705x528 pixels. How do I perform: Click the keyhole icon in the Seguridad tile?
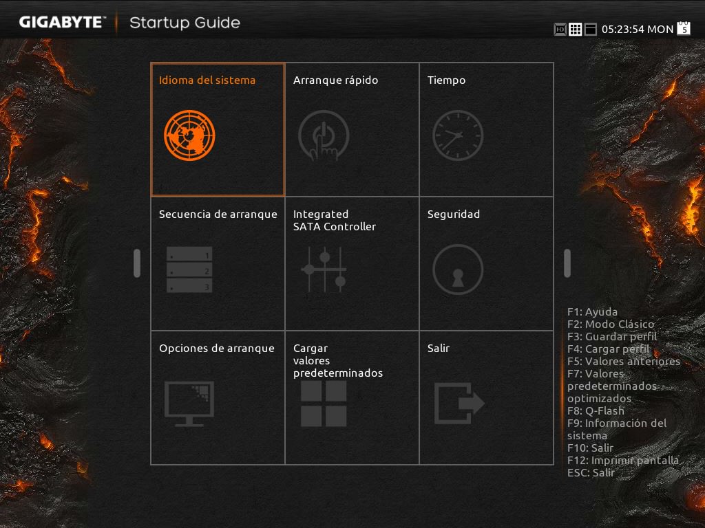[458, 269]
